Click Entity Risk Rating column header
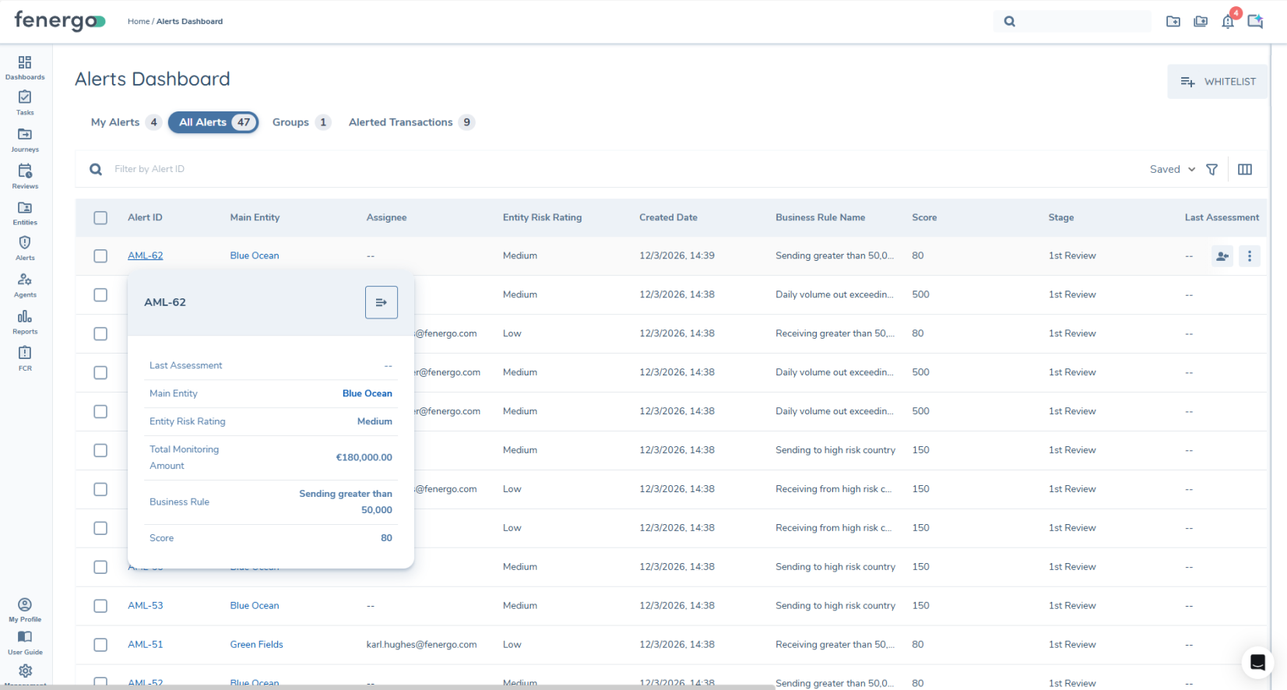This screenshot has height=690, width=1287. [x=542, y=217]
